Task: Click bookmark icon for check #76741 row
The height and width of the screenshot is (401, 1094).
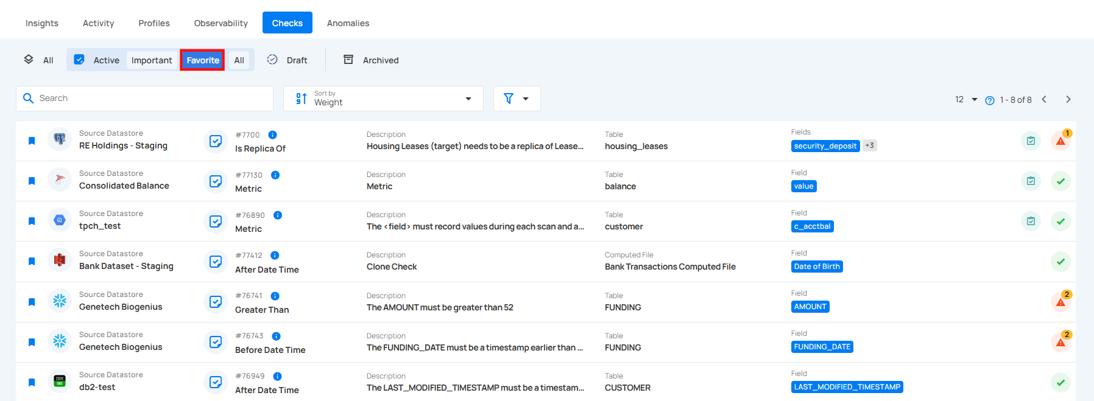Action: tap(32, 302)
